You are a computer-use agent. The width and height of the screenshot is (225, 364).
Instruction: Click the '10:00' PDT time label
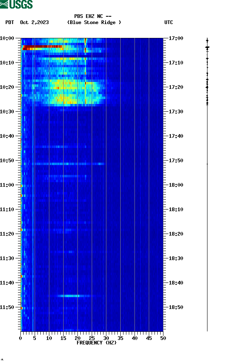7,38
